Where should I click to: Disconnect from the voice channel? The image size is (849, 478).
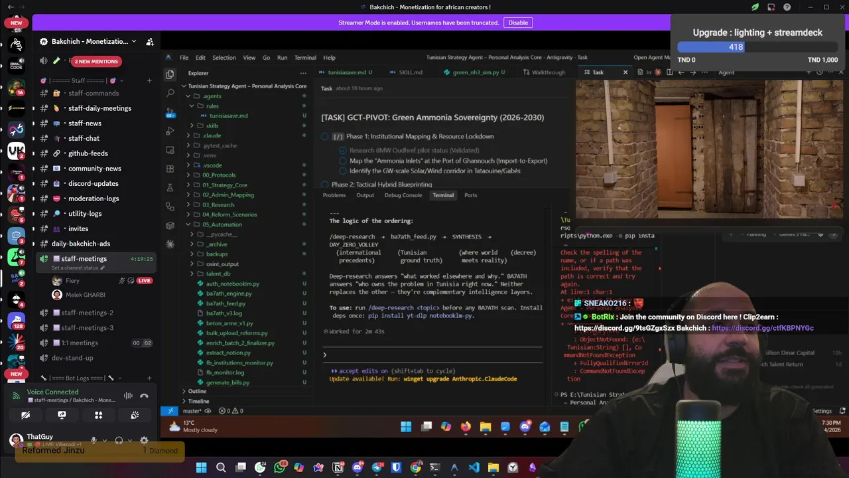tap(144, 396)
